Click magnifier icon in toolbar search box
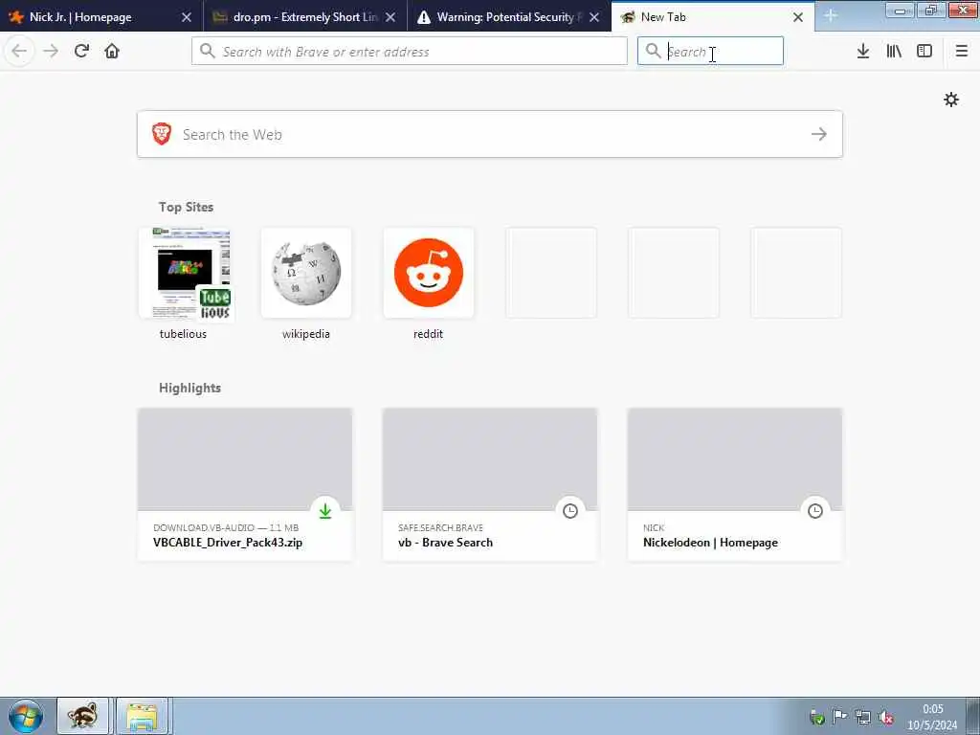980x735 pixels. (653, 51)
